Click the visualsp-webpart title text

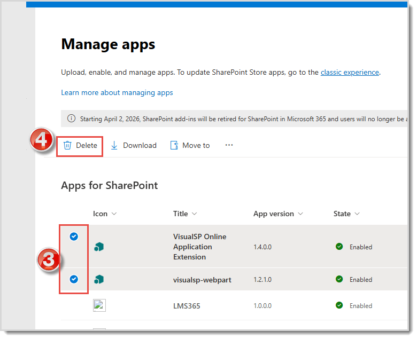tap(202, 280)
